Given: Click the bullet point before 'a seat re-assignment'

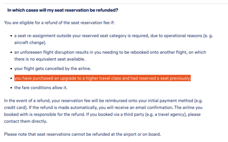Looking at the screenshot, I should tap(11, 36).
